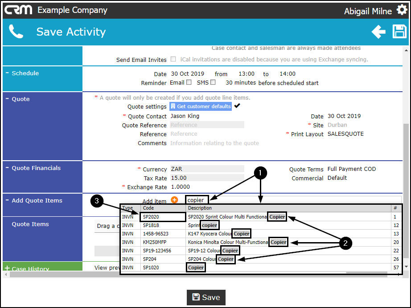Click the Quote Contact Jason King field

coord(185,116)
